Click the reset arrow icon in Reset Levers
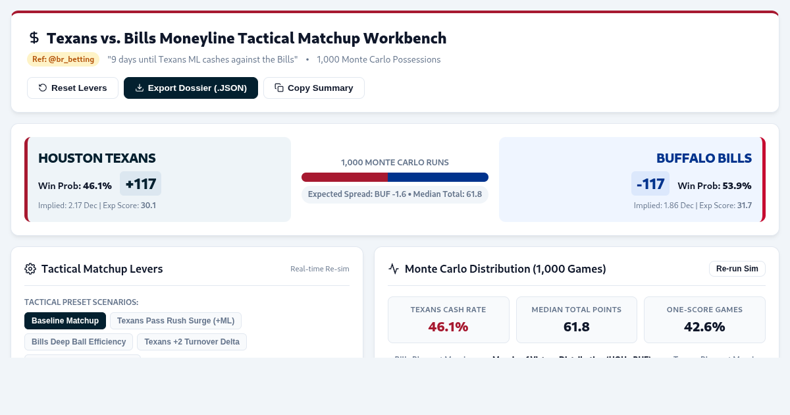Image resolution: width=790 pixels, height=415 pixels. (x=43, y=88)
